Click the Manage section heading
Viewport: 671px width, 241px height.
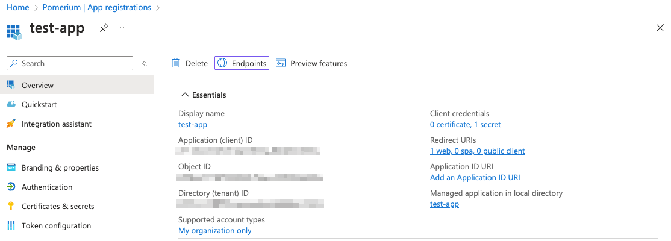click(21, 147)
